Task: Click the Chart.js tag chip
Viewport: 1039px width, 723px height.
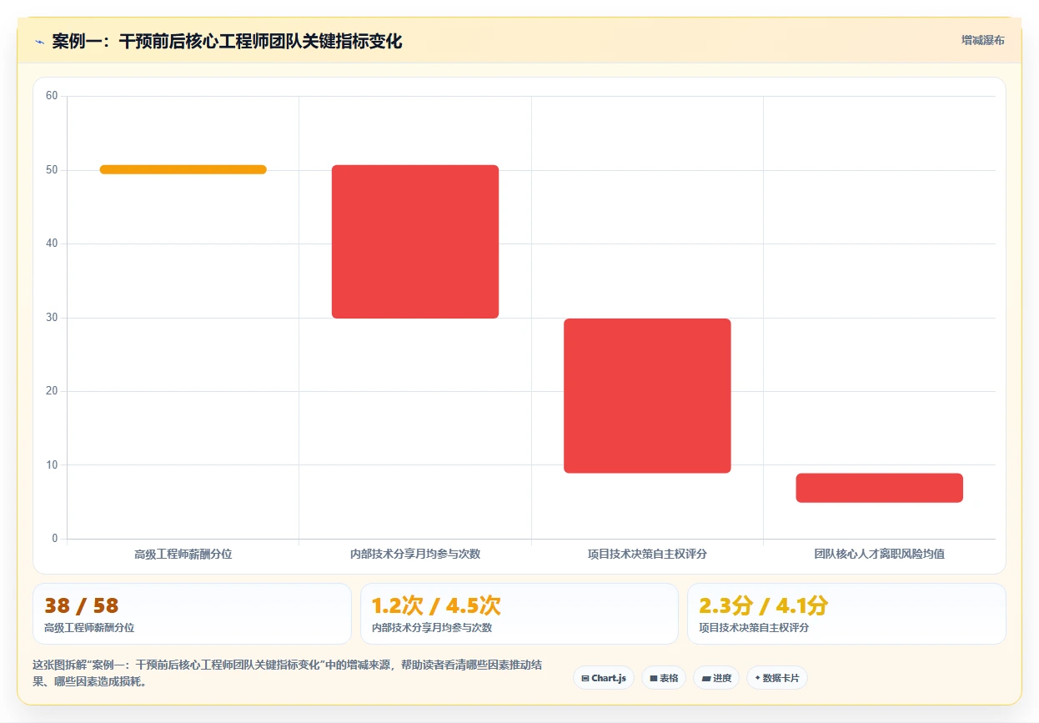Action: (x=604, y=678)
